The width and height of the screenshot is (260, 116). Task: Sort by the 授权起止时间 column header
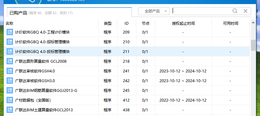[183, 24]
